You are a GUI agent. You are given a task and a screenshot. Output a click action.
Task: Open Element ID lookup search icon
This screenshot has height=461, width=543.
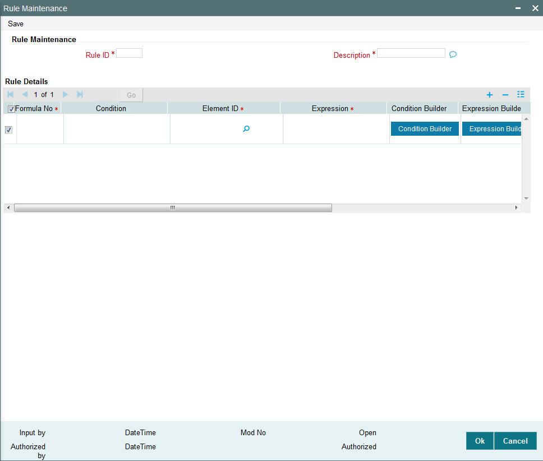pos(246,129)
